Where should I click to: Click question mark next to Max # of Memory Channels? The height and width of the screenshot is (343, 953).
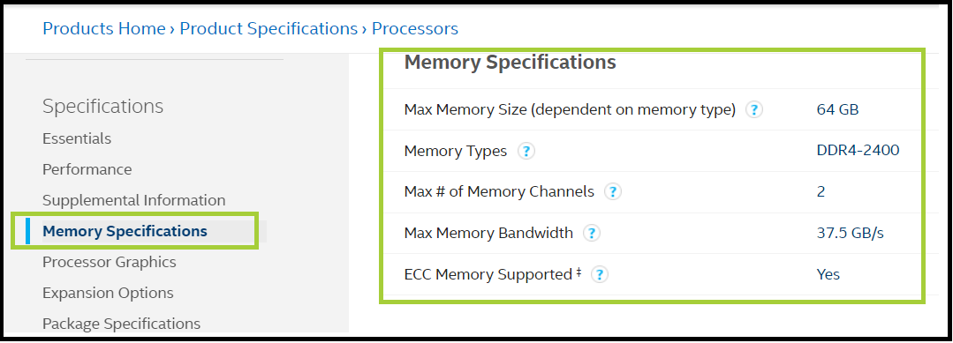(x=613, y=192)
